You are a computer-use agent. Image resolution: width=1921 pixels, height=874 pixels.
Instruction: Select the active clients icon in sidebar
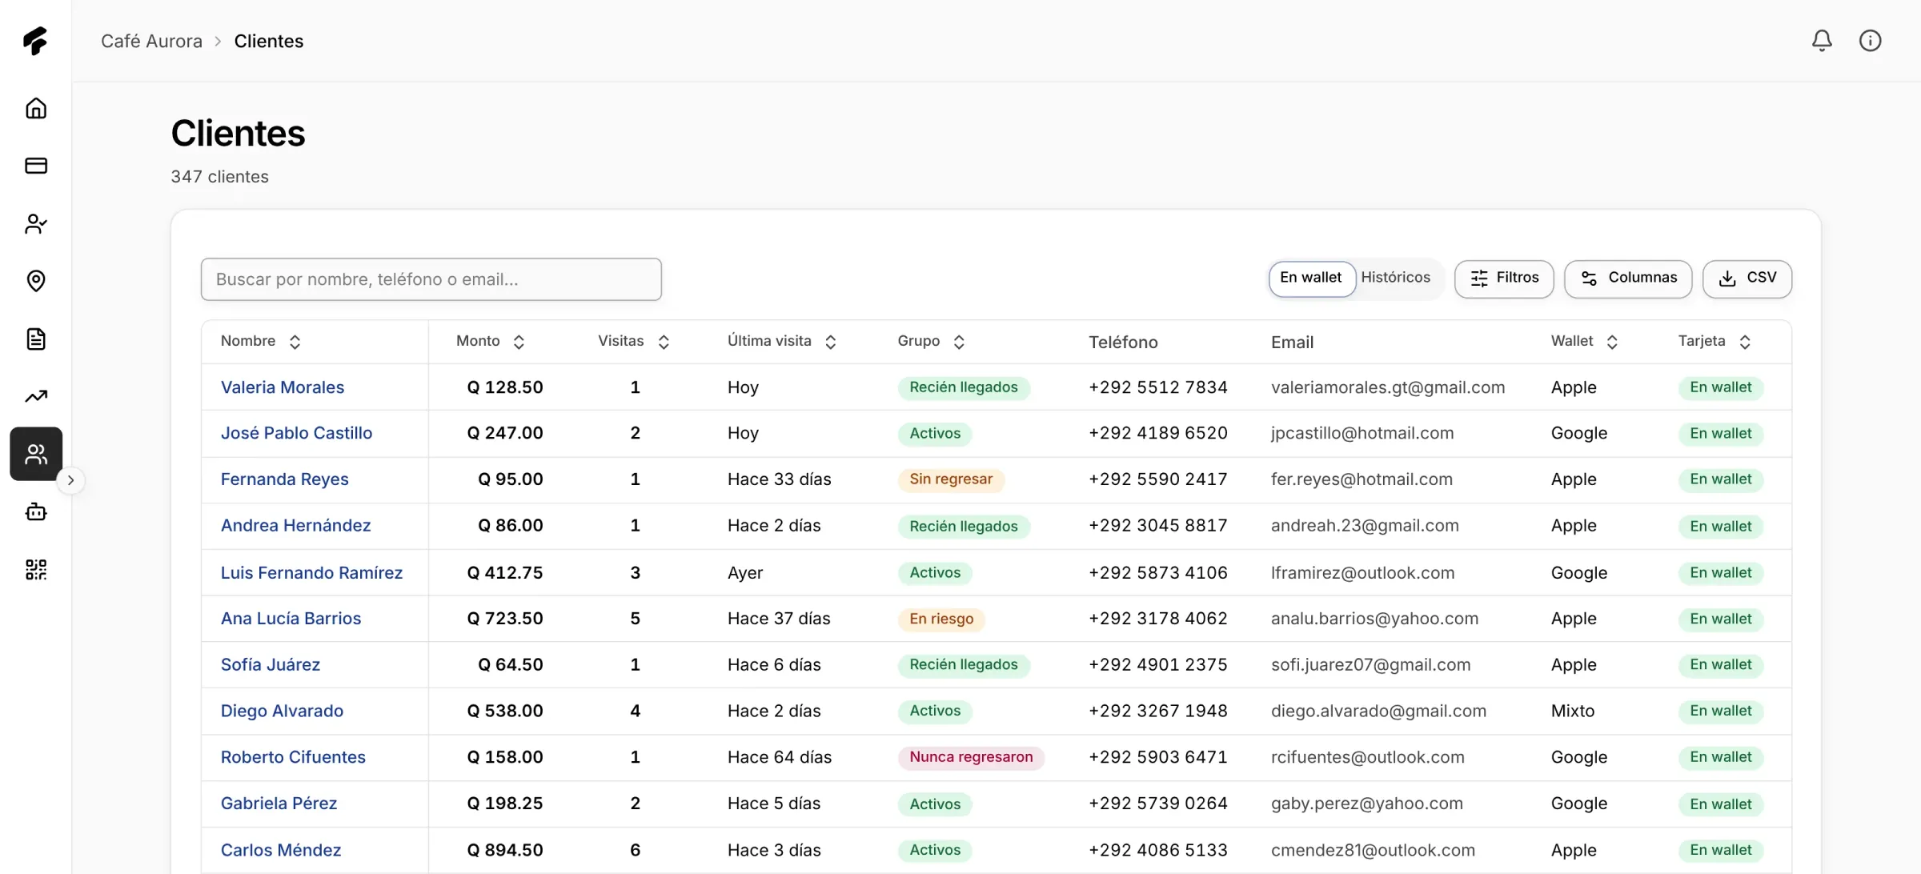click(36, 454)
